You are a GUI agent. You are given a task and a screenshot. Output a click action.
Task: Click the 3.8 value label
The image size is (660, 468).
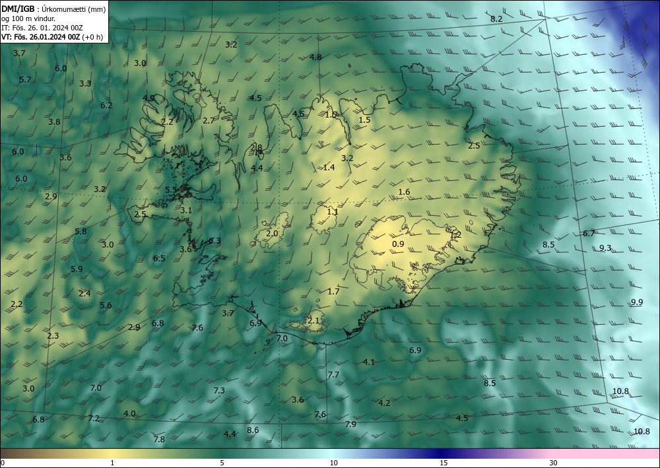click(x=54, y=122)
